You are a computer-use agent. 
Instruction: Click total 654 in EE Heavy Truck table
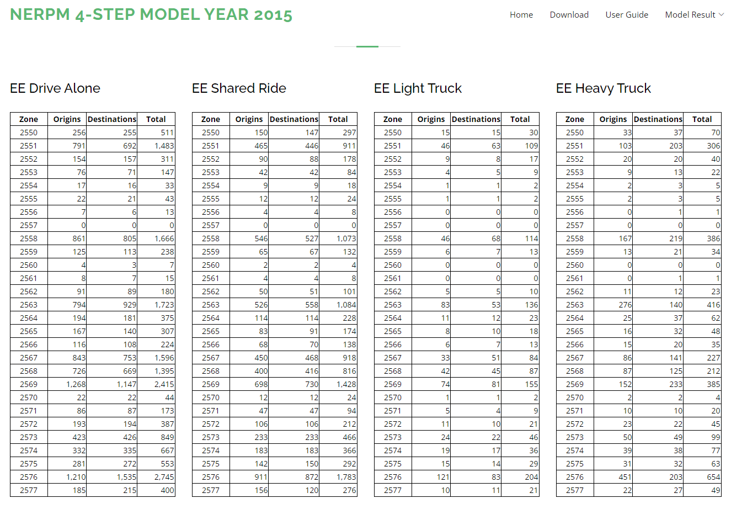click(x=713, y=477)
